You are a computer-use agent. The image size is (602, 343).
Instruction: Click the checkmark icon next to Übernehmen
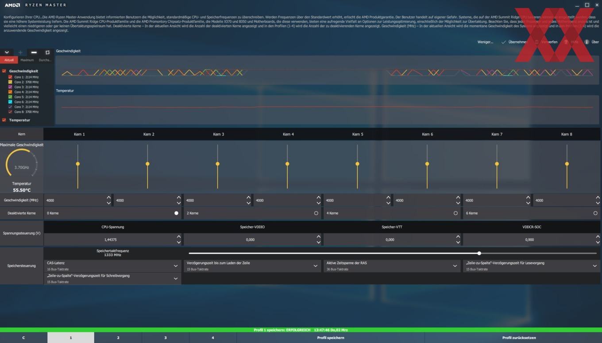point(503,42)
